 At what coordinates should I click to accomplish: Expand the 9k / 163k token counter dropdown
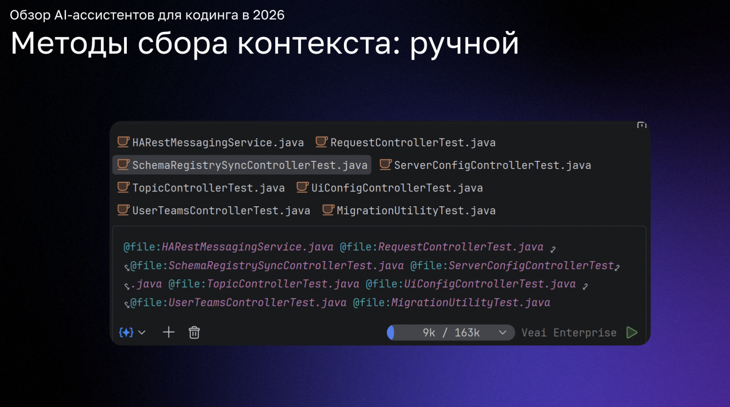tap(503, 332)
